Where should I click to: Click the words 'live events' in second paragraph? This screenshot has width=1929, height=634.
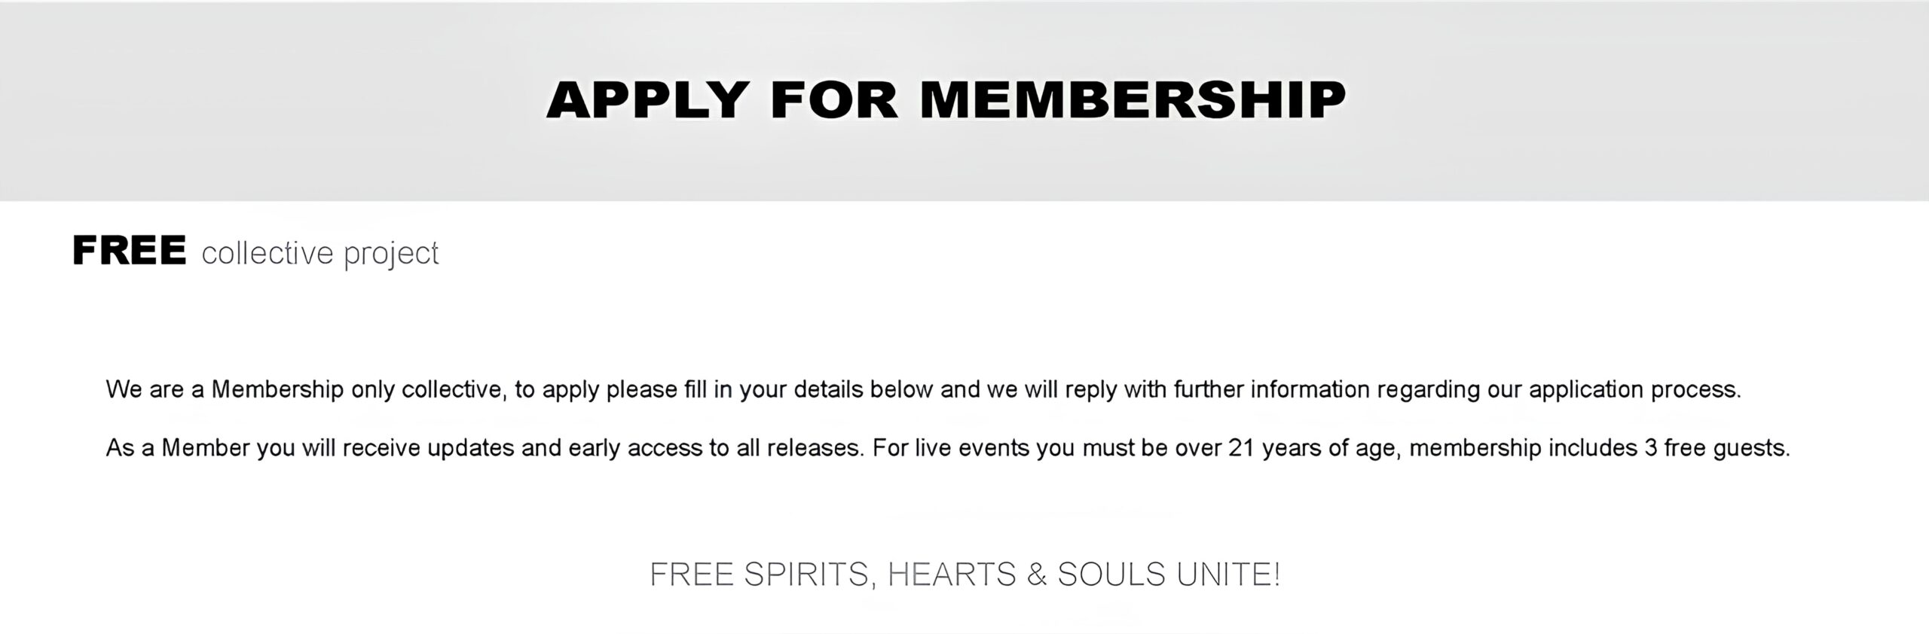click(972, 448)
